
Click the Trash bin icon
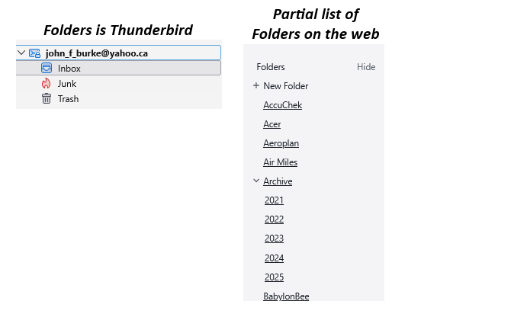(47, 99)
